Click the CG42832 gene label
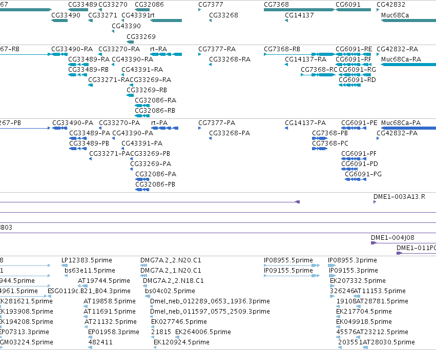 point(391,5)
